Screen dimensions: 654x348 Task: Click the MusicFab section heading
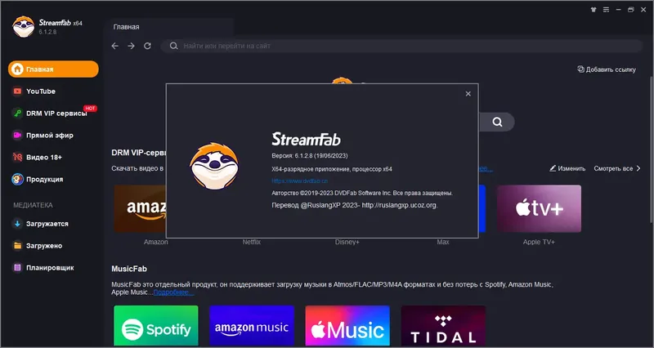pos(129,269)
